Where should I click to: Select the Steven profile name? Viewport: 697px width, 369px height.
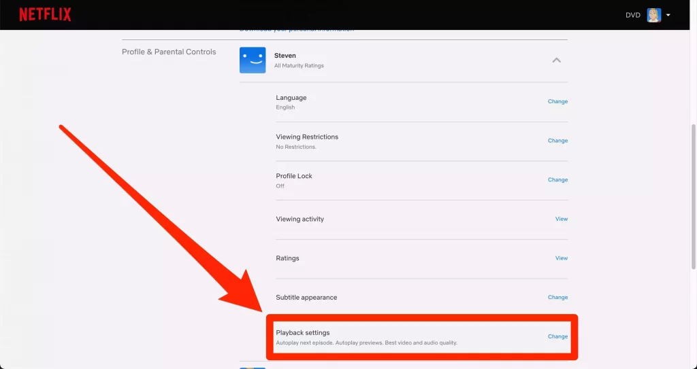285,56
